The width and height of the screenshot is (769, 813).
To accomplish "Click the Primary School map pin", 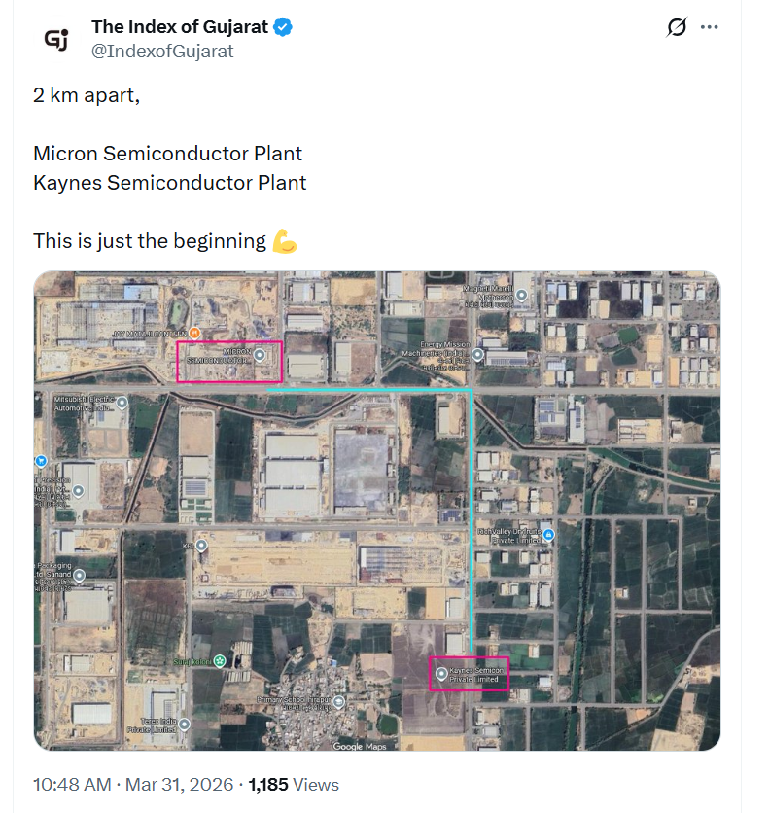I will (x=337, y=700).
